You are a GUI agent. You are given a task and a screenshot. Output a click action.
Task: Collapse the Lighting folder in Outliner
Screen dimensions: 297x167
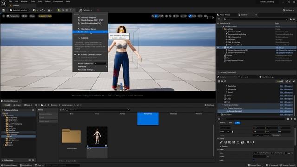click(223, 29)
